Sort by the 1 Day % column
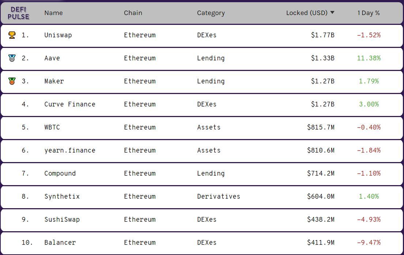Image resolution: width=404 pixels, height=255 pixels. 369,13
